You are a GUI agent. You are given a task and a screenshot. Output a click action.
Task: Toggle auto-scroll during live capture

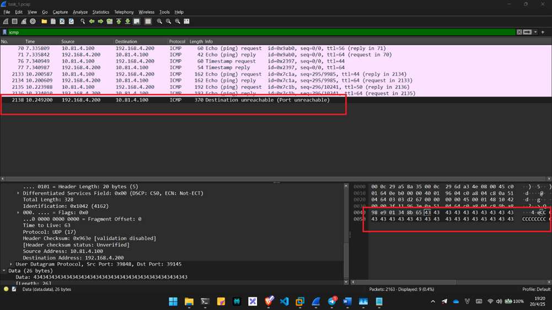coord(137,21)
